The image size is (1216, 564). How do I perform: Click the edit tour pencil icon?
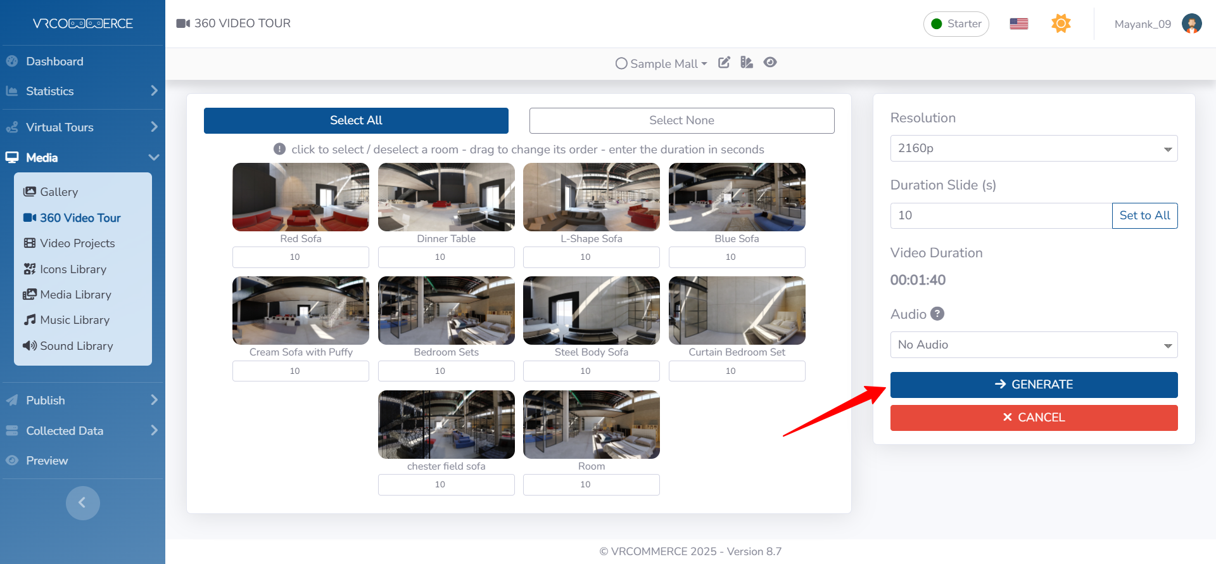click(x=724, y=63)
